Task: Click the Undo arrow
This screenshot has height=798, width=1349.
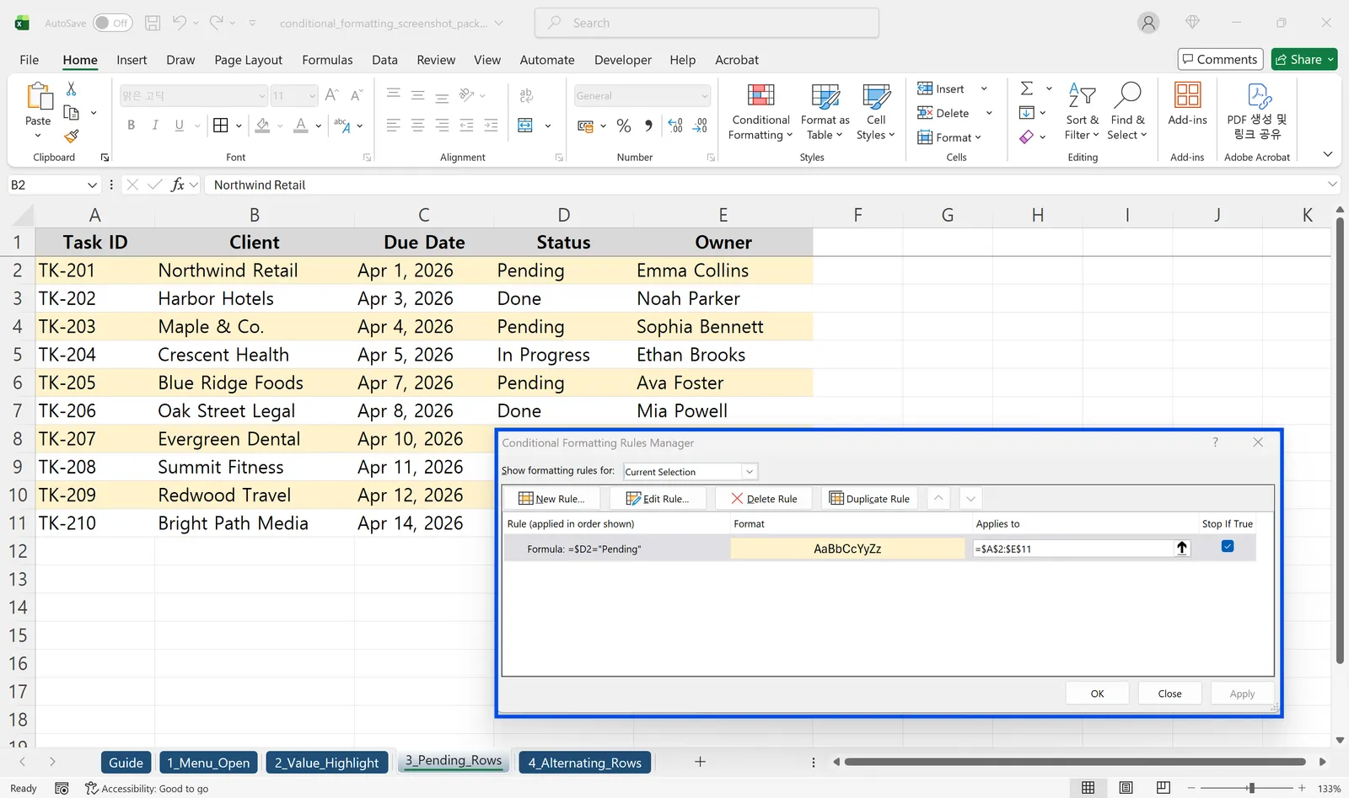Action: (x=179, y=23)
